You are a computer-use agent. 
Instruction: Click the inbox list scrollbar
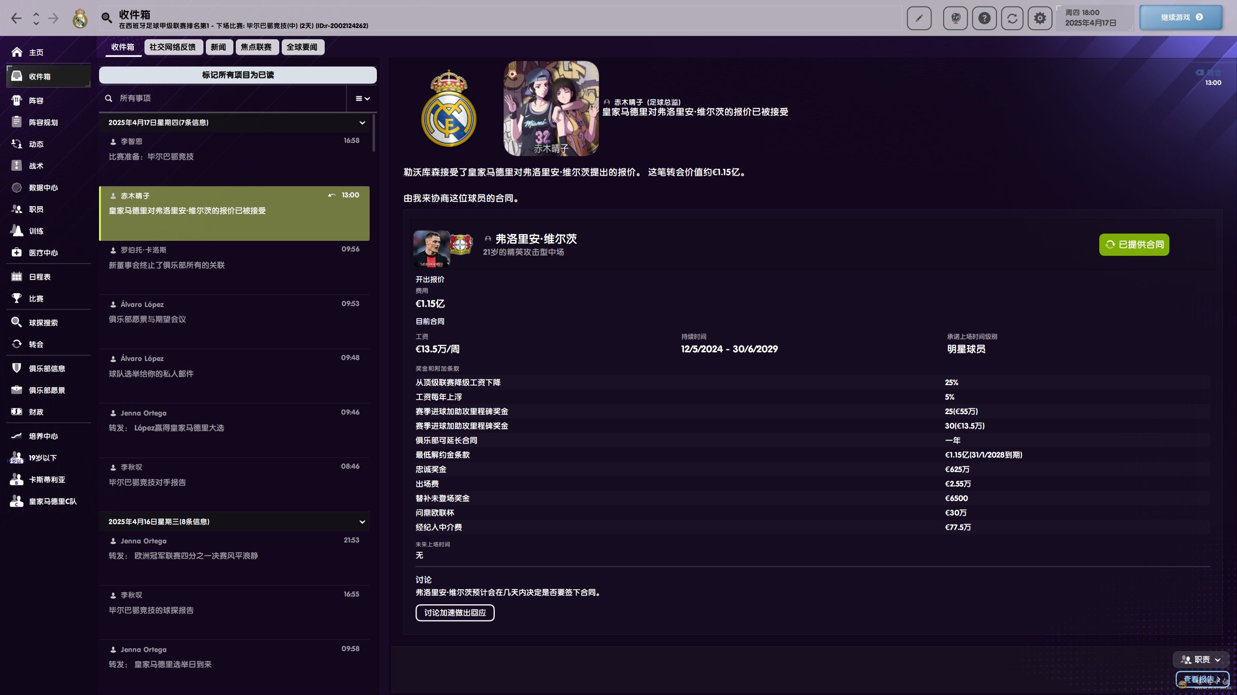click(x=374, y=133)
